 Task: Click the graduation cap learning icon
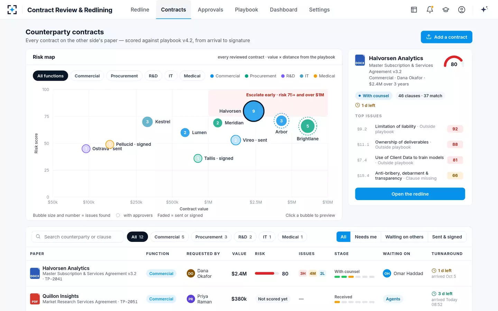tap(446, 10)
